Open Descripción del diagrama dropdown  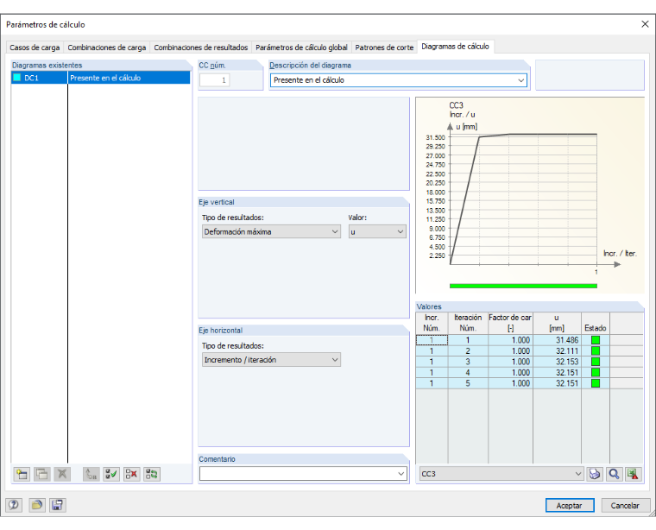[520, 80]
